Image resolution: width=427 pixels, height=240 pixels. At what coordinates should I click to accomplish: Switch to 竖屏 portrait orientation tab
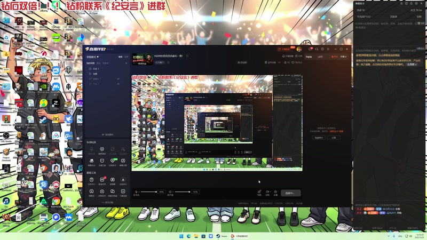(x=126, y=57)
